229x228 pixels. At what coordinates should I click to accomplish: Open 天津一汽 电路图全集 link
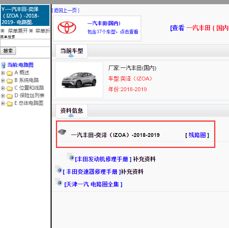[93, 184]
